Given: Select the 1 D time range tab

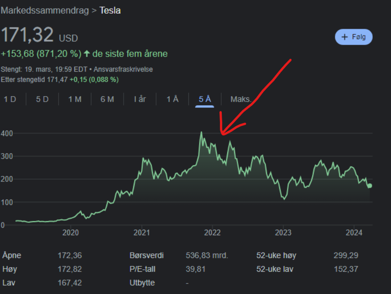Looking at the screenshot, I should 10,99.
